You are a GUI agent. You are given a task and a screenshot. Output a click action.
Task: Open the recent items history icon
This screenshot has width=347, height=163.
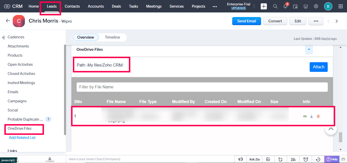[318, 159]
